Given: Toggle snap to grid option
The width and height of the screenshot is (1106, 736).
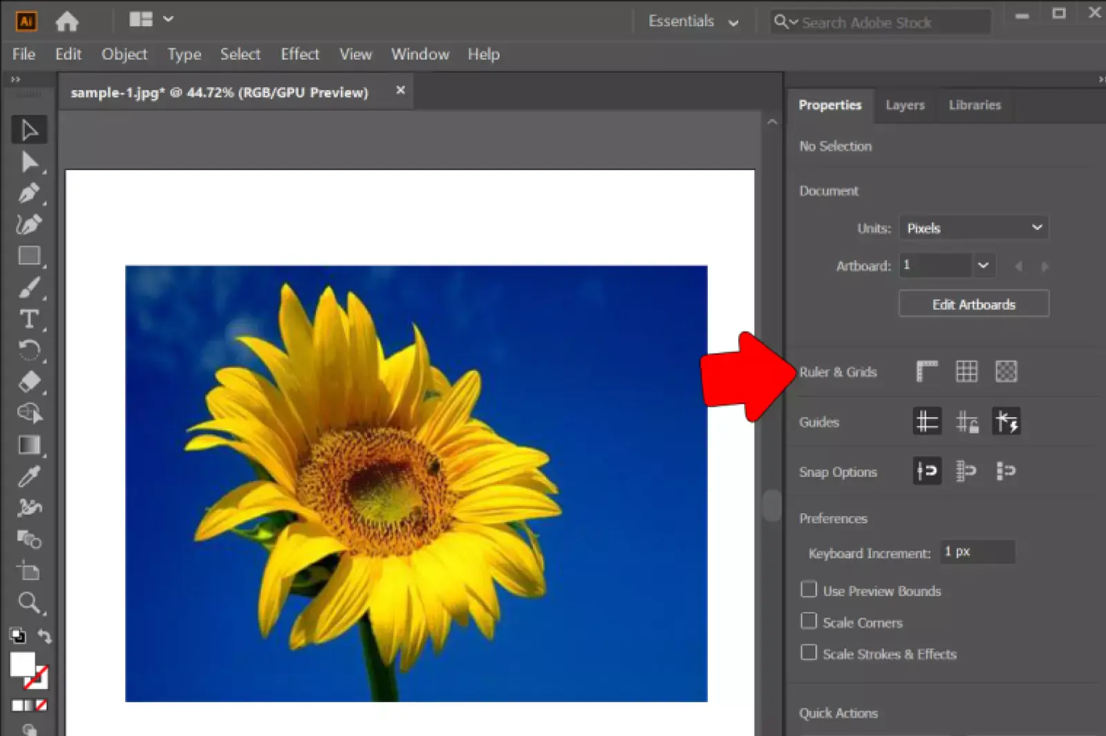Looking at the screenshot, I should click(x=966, y=471).
